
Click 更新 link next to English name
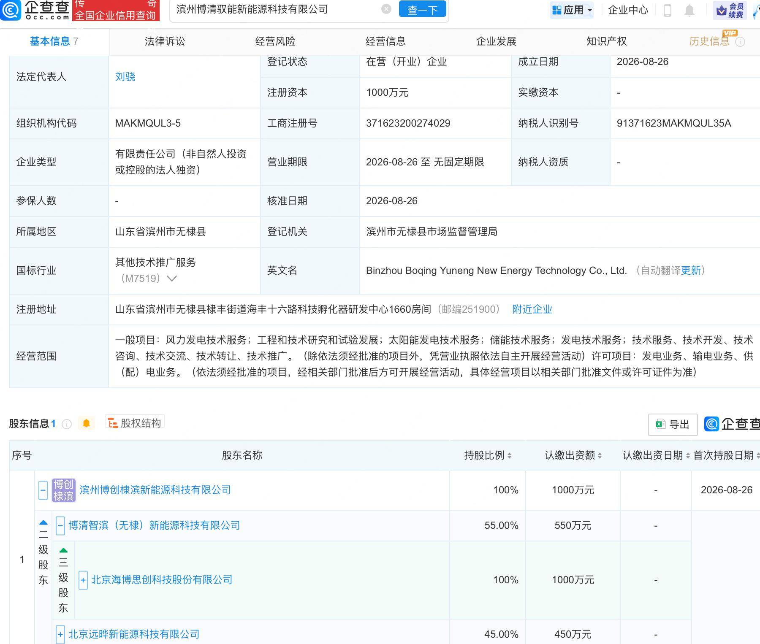point(691,271)
